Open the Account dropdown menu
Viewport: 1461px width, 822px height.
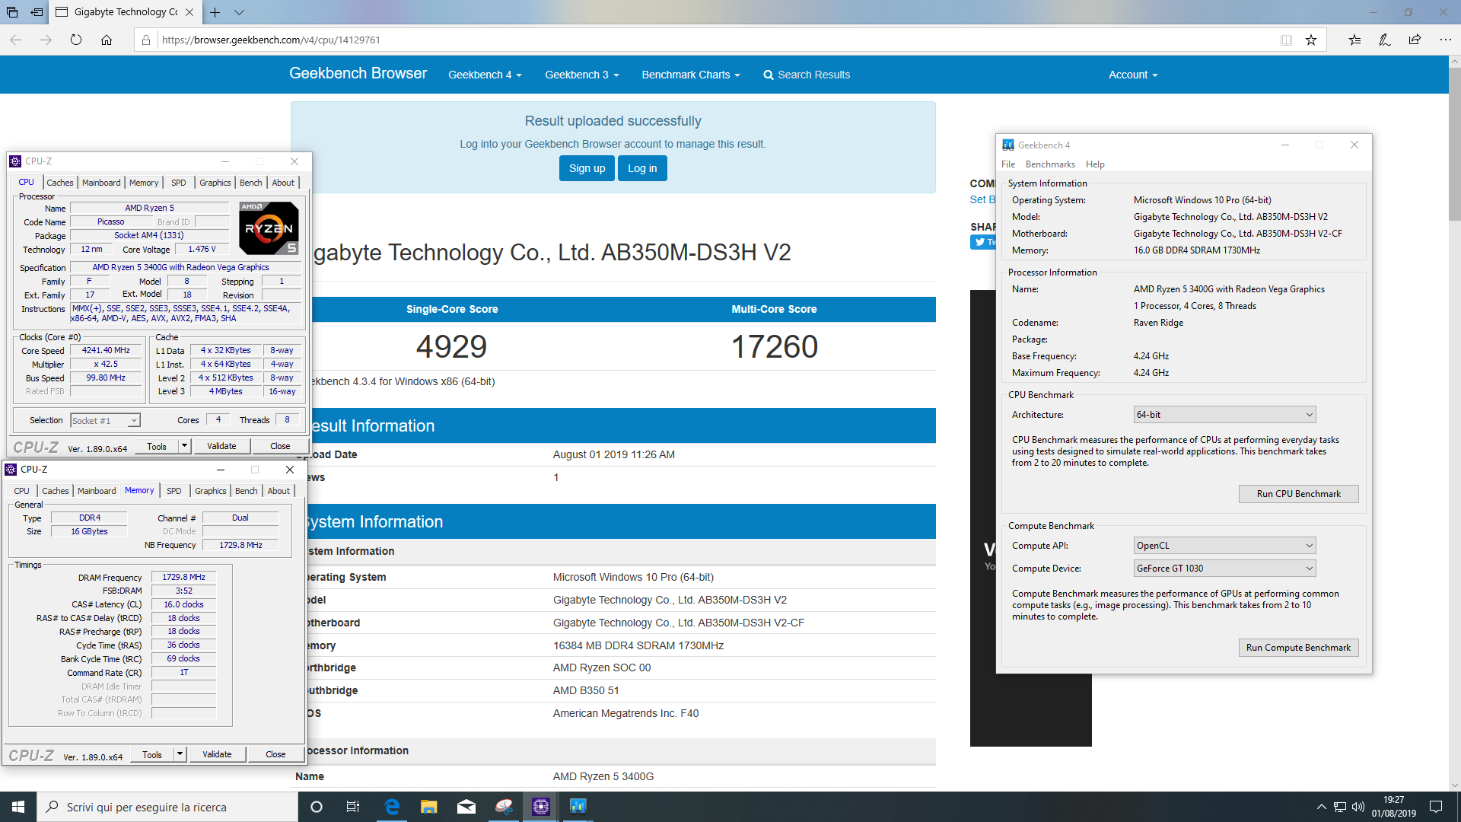(1133, 75)
